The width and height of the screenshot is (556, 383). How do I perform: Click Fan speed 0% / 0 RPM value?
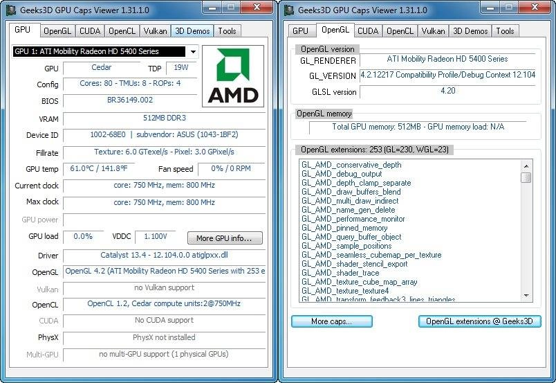click(x=231, y=169)
